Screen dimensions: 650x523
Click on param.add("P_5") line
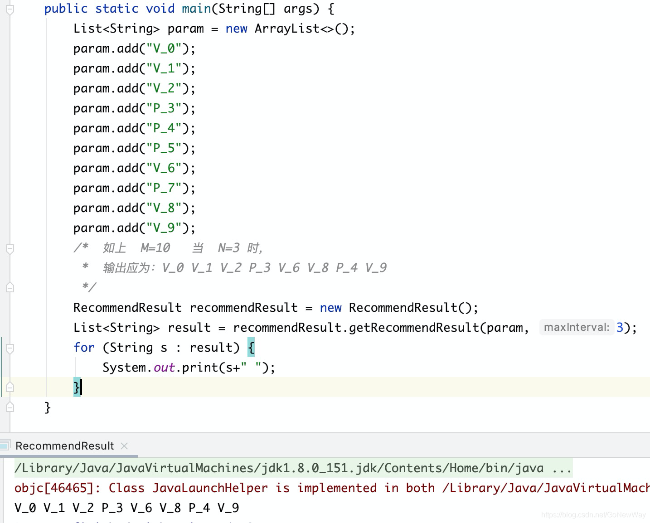pyautogui.click(x=134, y=148)
